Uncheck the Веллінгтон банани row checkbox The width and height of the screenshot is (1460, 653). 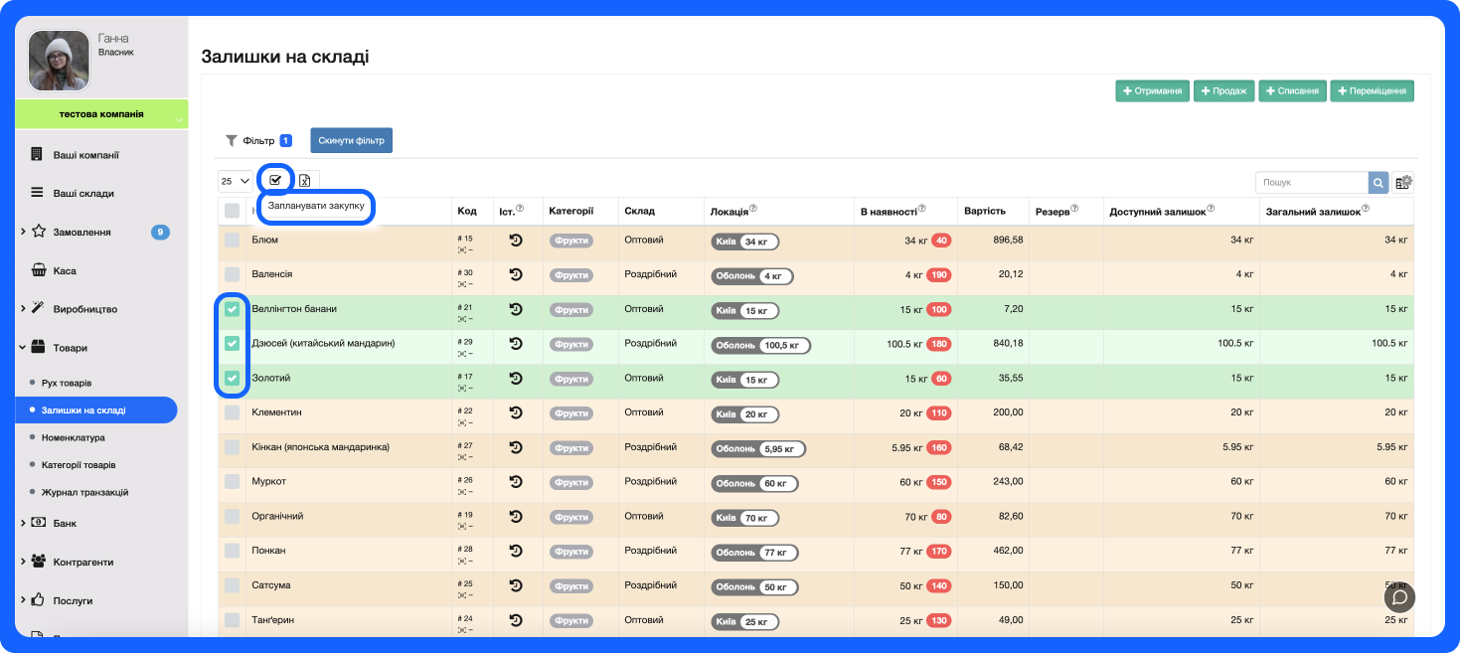(232, 309)
